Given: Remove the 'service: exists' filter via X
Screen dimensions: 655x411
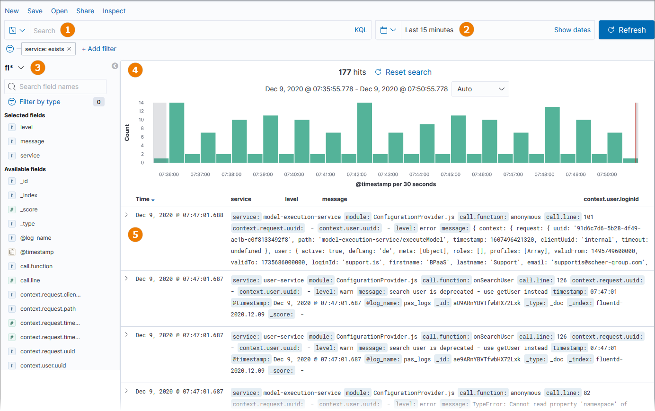Looking at the screenshot, I should point(69,49).
